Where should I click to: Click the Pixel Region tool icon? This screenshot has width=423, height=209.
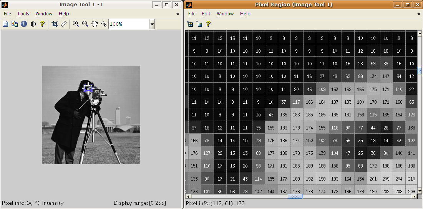point(15,24)
